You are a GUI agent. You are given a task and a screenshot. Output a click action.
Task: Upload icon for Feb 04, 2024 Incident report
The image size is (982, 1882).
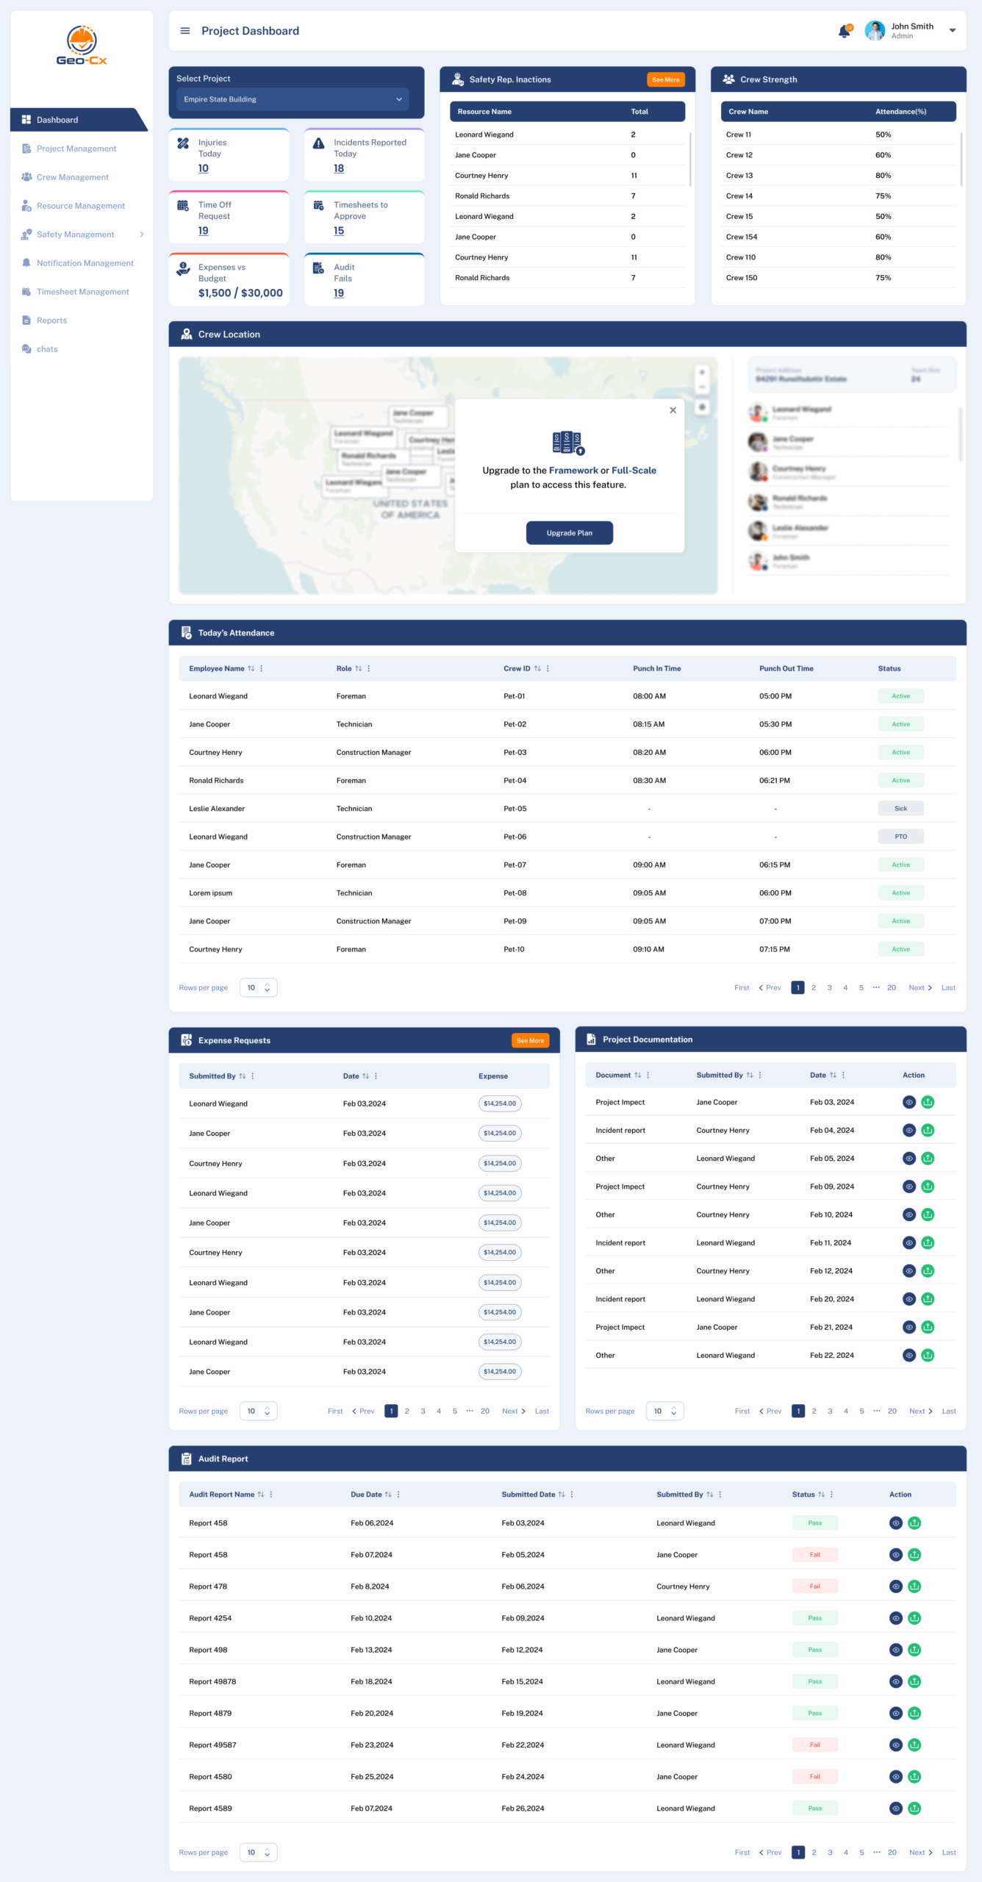tap(928, 1130)
